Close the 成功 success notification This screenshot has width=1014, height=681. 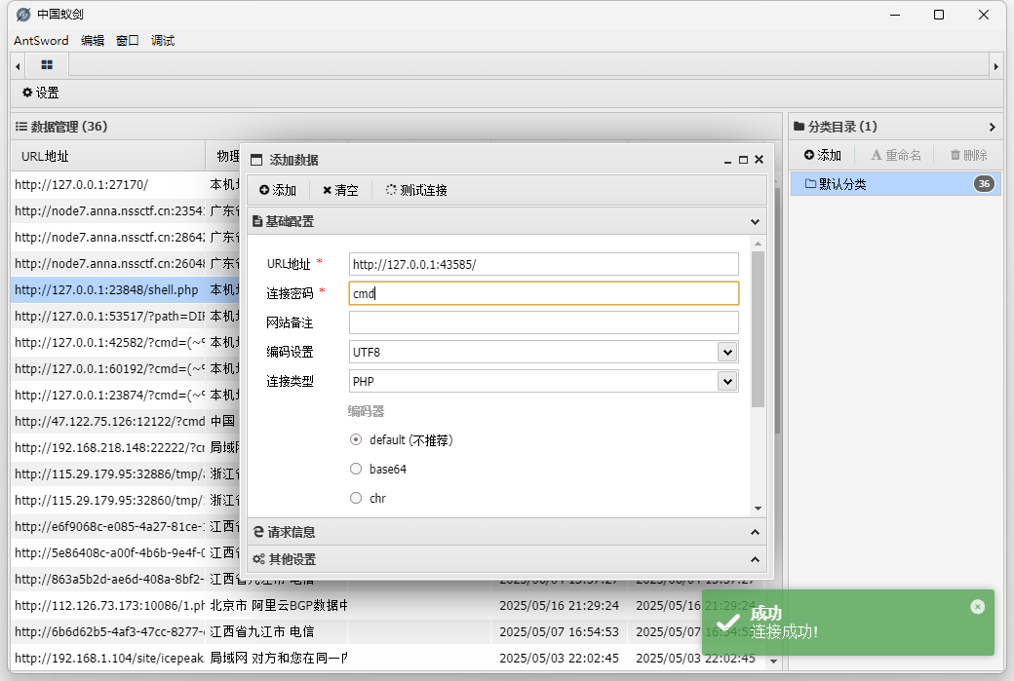(x=977, y=607)
